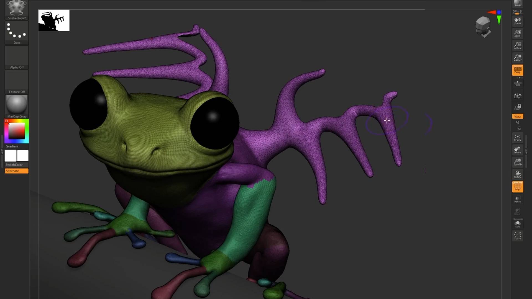Click the SwitchColor button

(x=14, y=165)
